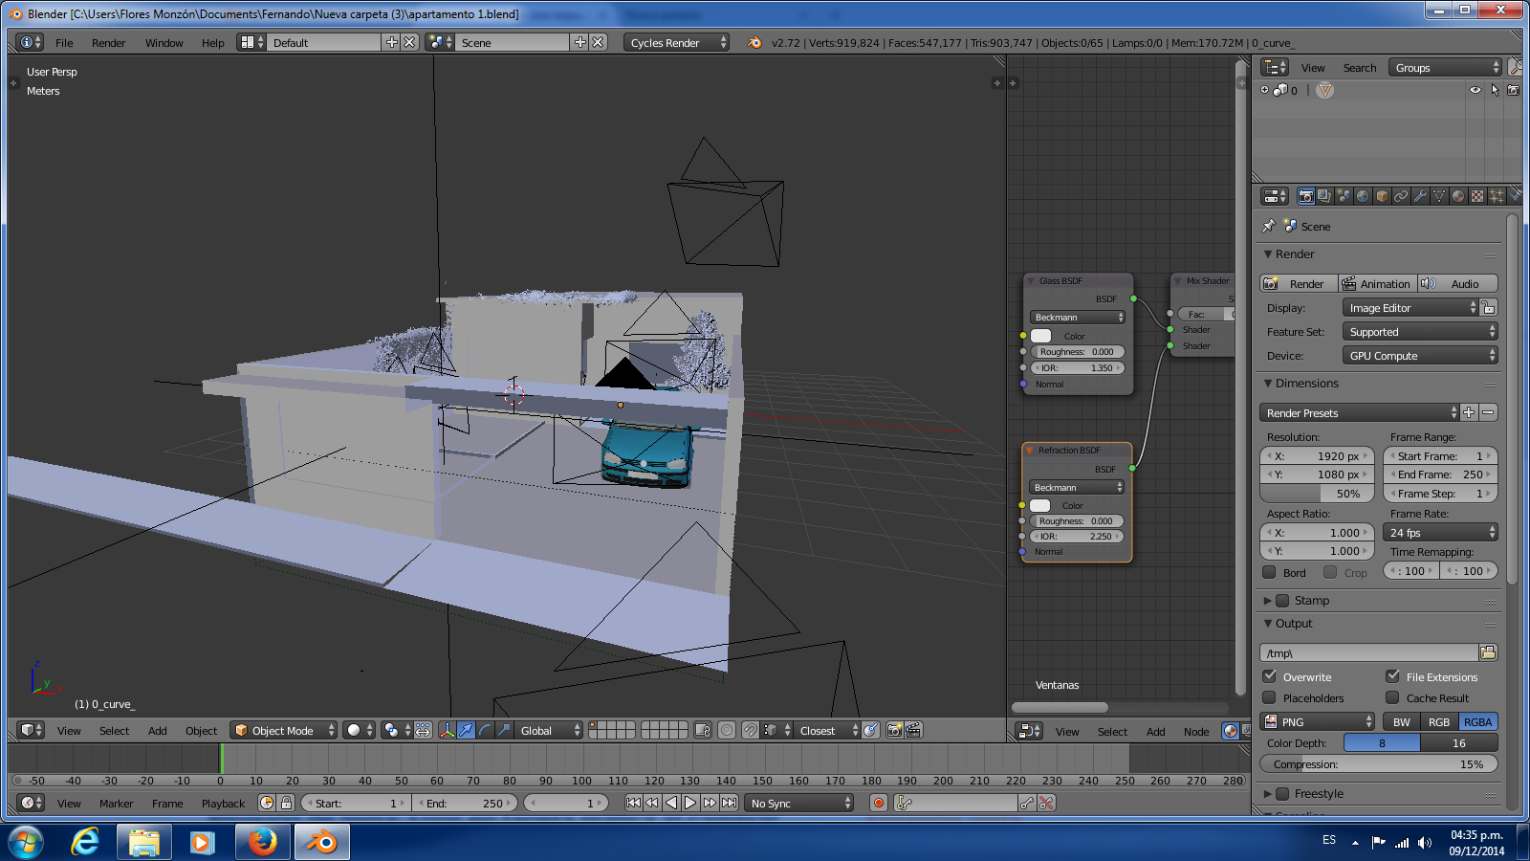Click the pin icon beside Scene
1530x861 pixels.
(1269, 227)
